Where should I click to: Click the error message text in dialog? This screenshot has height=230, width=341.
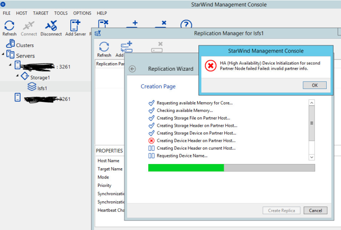pos(270,66)
